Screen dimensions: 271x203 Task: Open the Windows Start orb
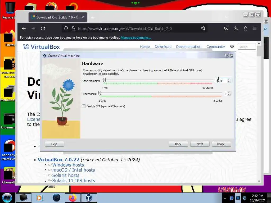tap(7, 198)
